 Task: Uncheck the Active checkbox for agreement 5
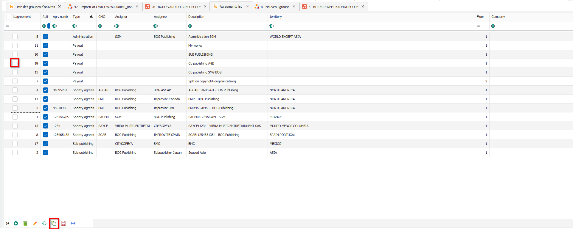click(46, 37)
